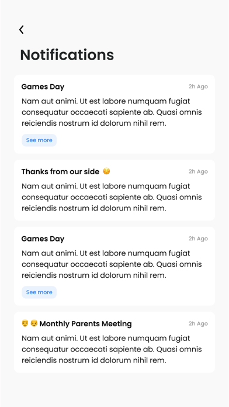Click the 2h Ago timestamp on Thanks notification
The height and width of the screenshot is (407, 229).
coord(198,171)
